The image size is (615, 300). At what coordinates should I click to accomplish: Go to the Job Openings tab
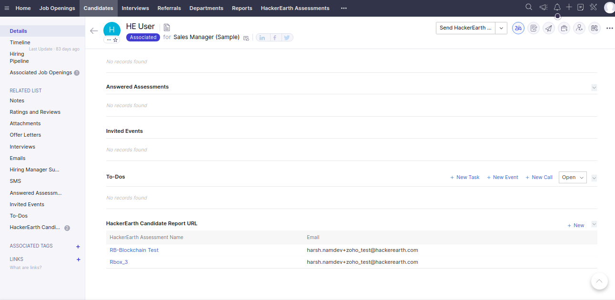(x=57, y=8)
